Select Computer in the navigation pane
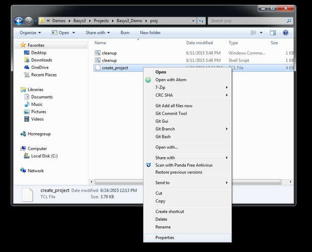Image resolution: width=312 pixels, height=252 pixels. 37,148
